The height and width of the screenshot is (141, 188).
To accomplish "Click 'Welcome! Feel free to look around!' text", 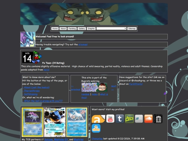I will tap(55, 37).
